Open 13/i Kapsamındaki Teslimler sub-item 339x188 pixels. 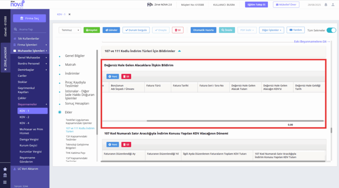[76, 138]
